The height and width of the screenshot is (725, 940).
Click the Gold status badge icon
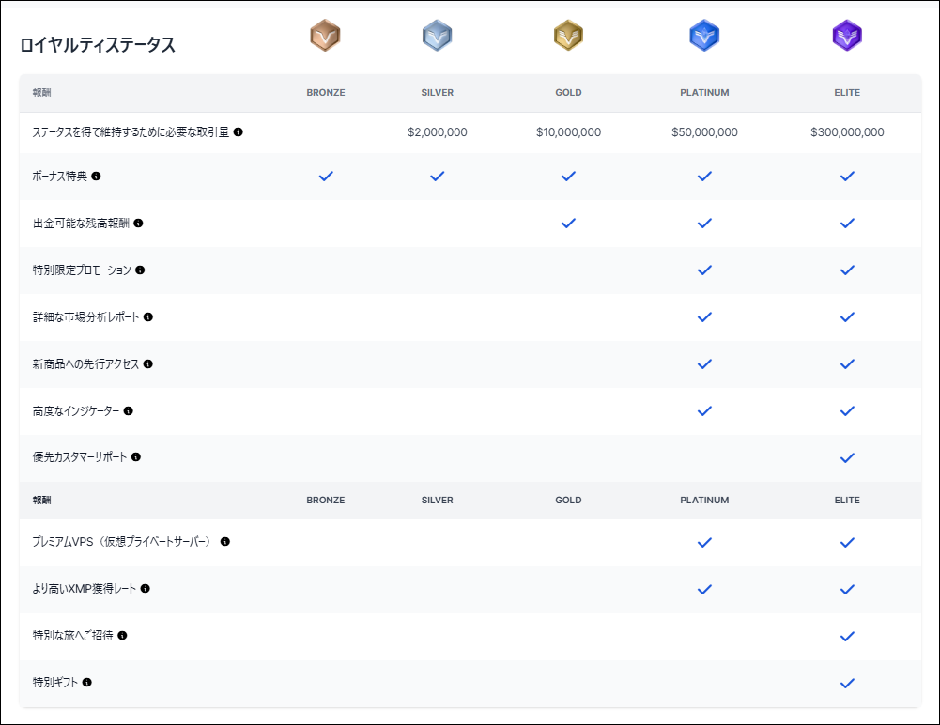click(x=568, y=37)
